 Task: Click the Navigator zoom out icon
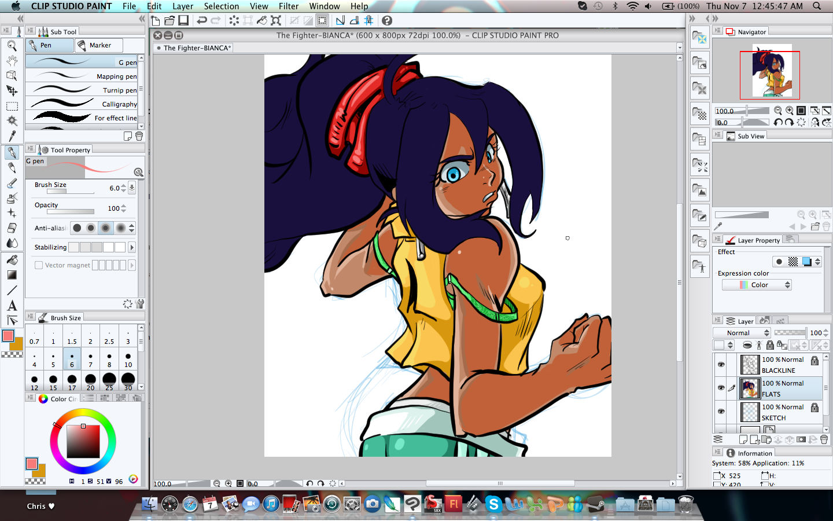pyautogui.click(x=778, y=111)
